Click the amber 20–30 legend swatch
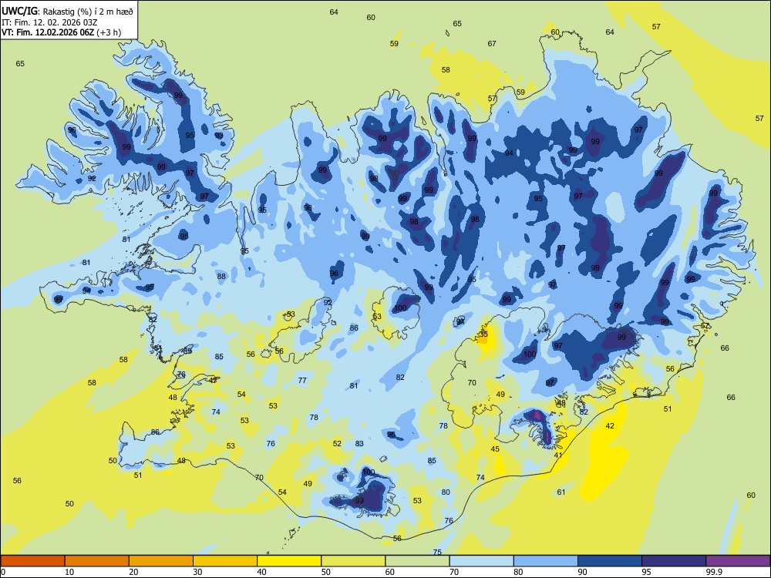This screenshot has height=578, width=771. click(161, 561)
